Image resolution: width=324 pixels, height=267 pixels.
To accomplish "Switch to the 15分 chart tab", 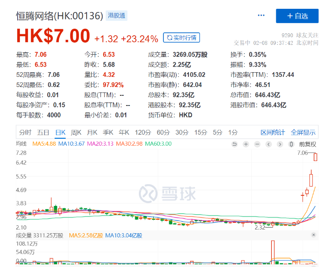I will point(200,132).
